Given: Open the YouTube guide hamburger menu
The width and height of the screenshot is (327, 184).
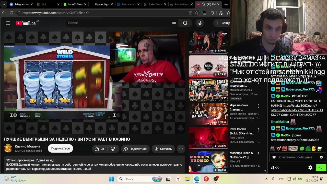Looking at the screenshot, I should [x=8, y=23].
